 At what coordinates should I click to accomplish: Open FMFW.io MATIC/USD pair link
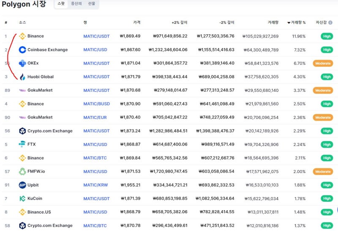pyautogui.click(x=95, y=172)
